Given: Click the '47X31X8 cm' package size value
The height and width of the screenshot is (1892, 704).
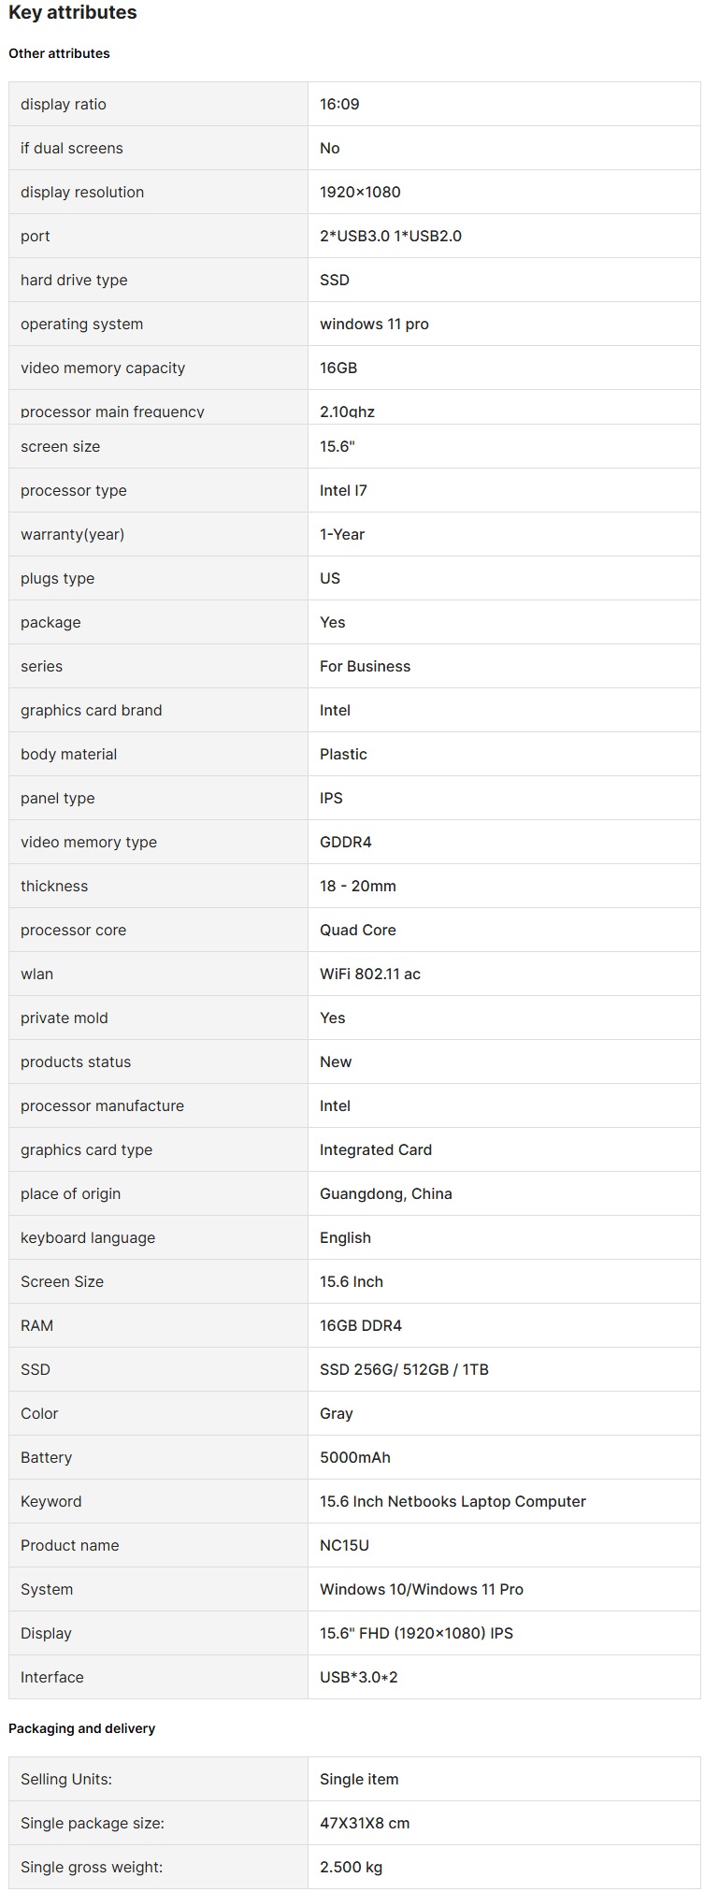Looking at the screenshot, I should [x=365, y=1823].
